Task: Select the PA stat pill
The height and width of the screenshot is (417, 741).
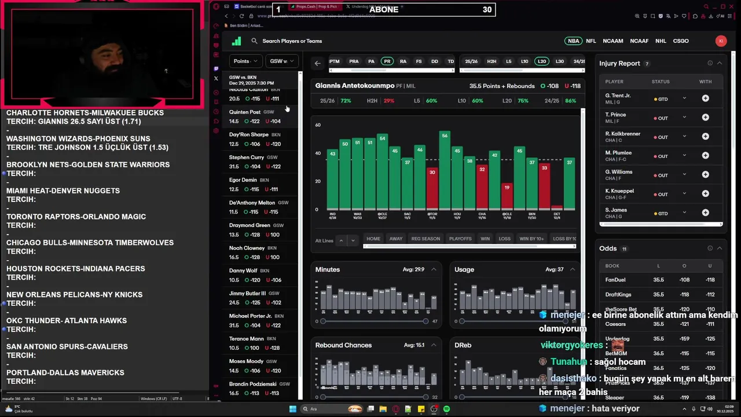Action: click(371, 61)
